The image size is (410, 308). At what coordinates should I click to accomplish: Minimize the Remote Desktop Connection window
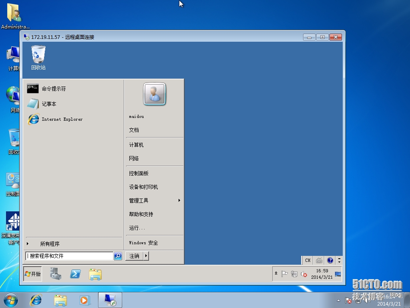click(309, 37)
